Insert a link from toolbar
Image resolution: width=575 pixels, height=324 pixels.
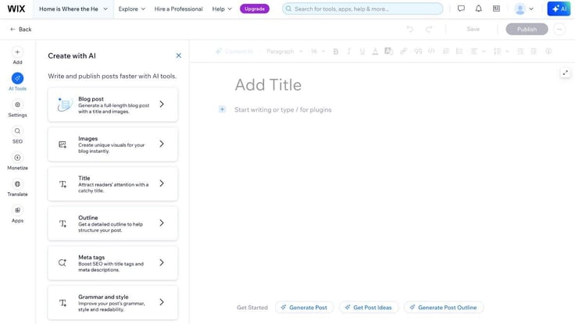[403, 52]
